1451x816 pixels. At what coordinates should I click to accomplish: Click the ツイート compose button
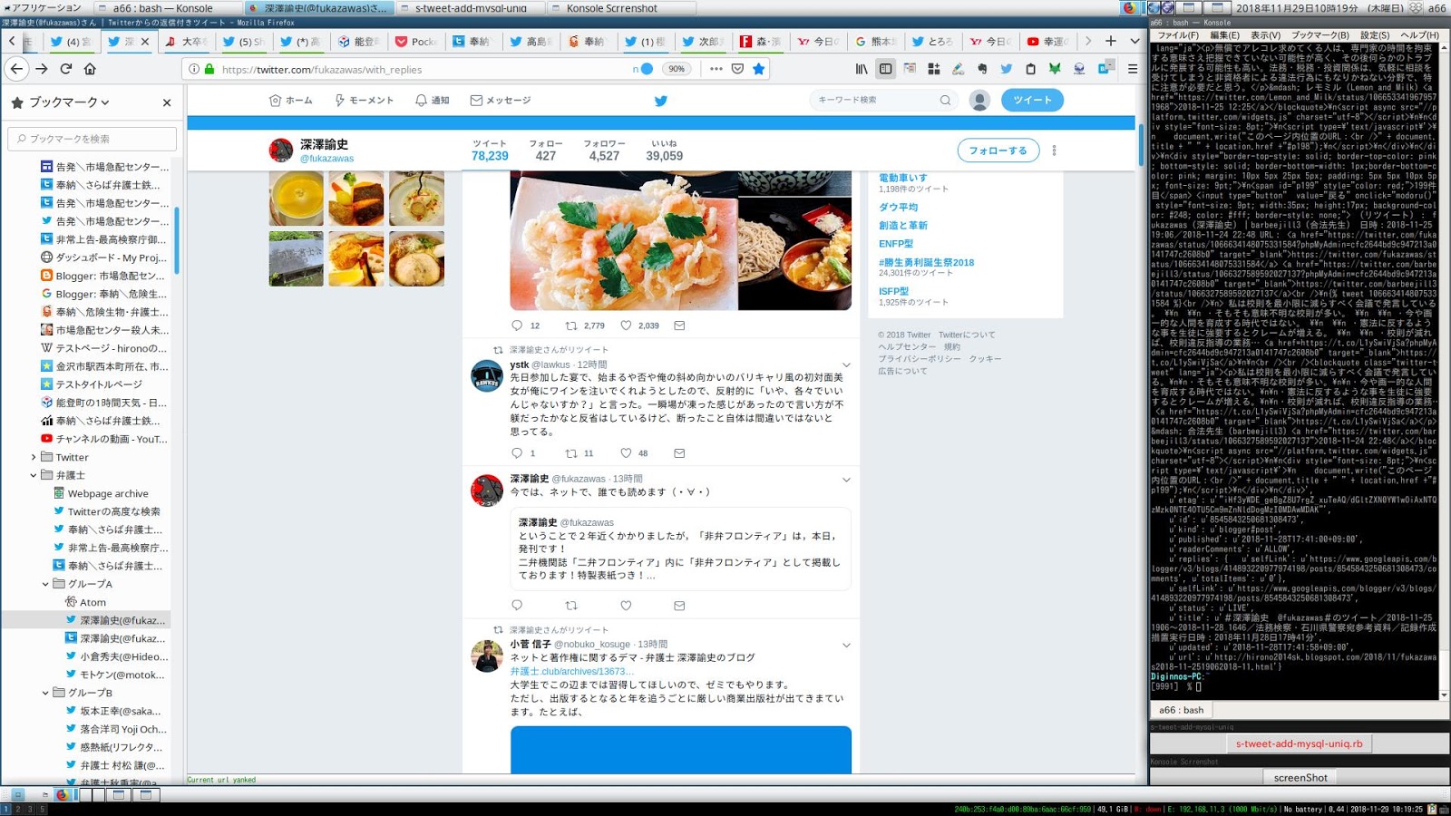click(1032, 101)
